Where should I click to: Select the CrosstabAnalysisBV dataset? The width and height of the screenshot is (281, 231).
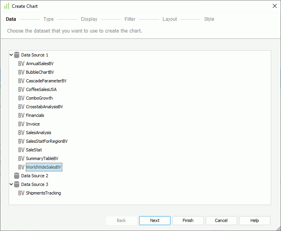44,107
